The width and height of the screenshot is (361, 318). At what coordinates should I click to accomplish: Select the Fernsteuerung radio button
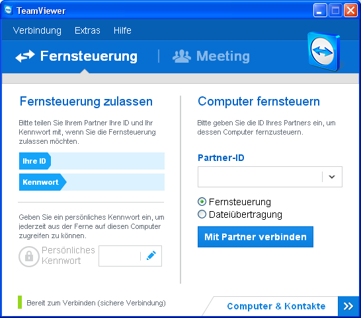click(x=202, y=202)
